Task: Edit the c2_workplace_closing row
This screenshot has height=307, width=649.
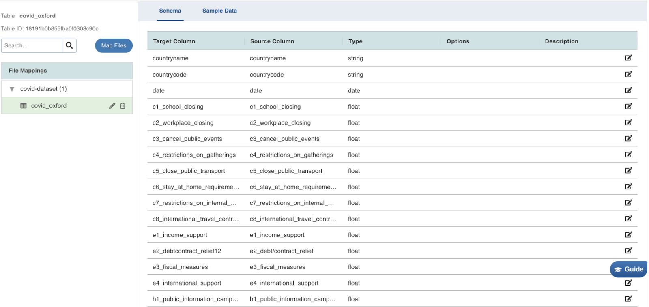Action: (x=628, y=122)
